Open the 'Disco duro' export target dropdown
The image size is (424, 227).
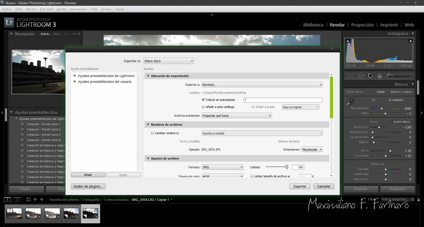pyautogui.click(x=169, y=61)
